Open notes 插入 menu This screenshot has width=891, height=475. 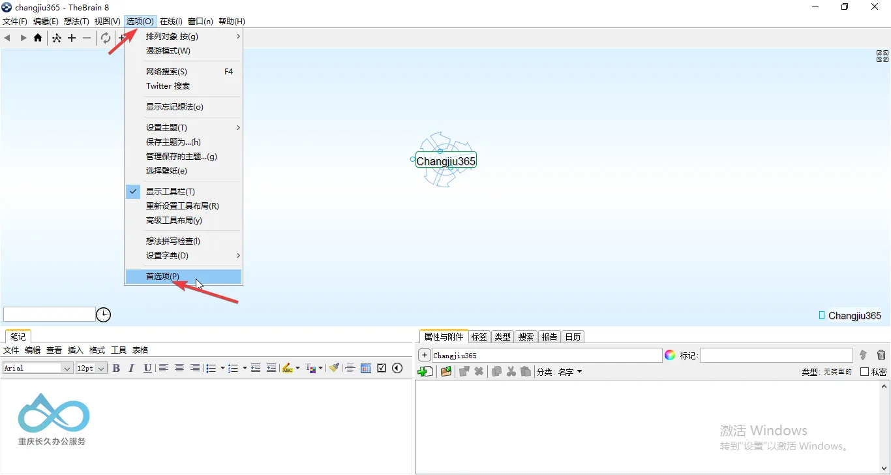pyautogui.click(x=76, y=350)
